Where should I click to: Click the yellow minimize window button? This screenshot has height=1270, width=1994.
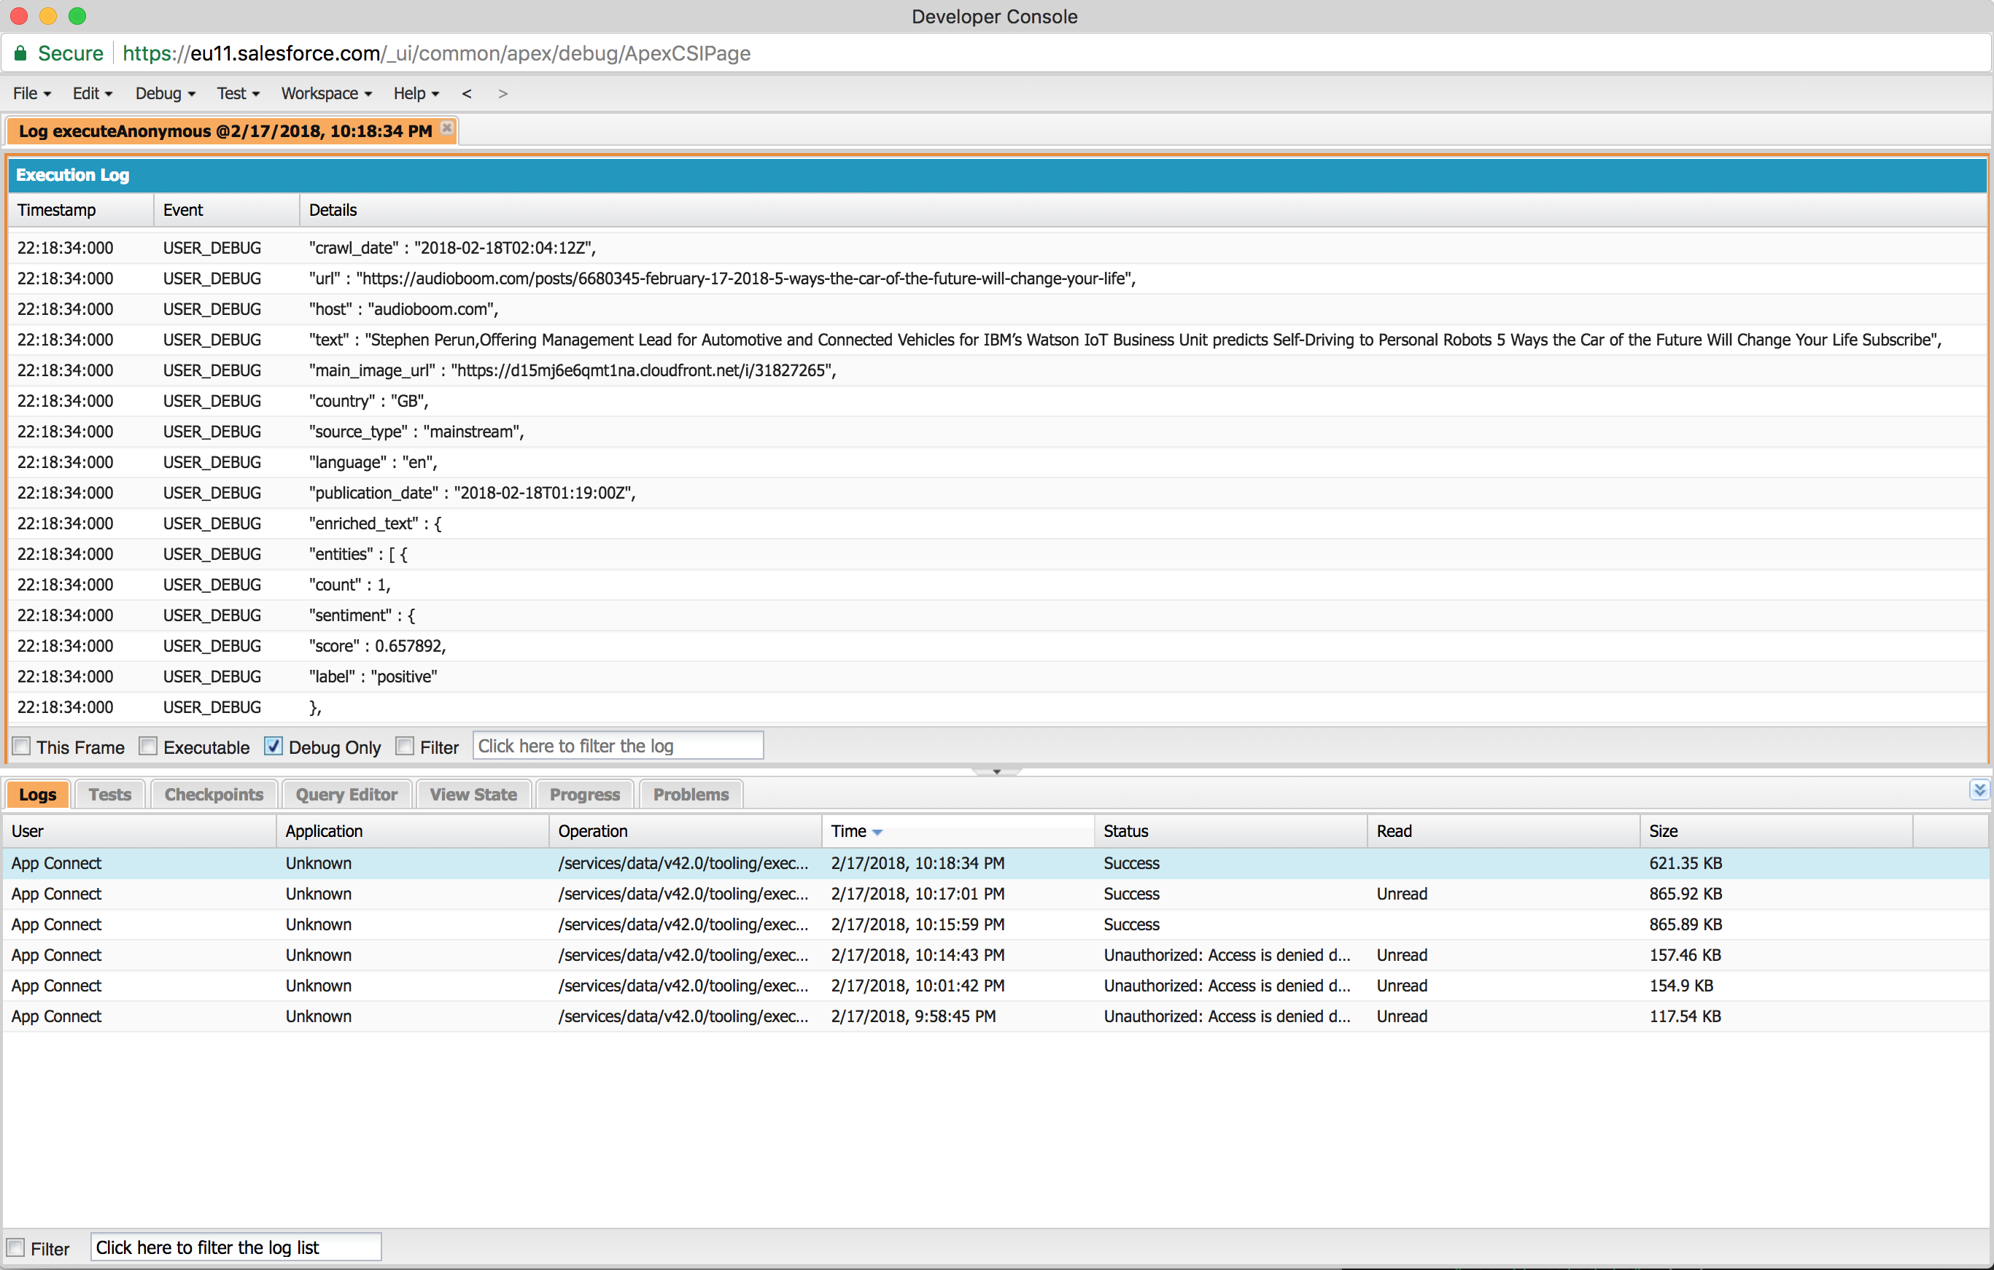tap(48, 16)
